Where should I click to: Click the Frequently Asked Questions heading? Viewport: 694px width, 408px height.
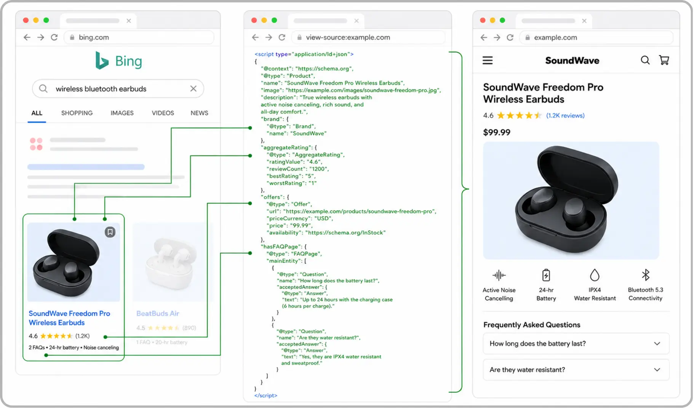coord(532,325)
